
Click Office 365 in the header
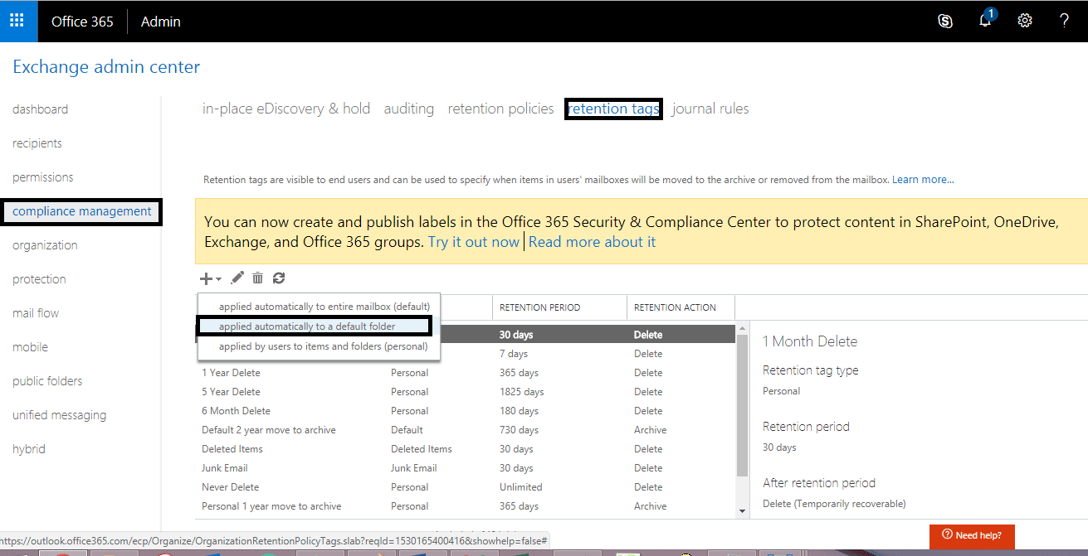pyautogui.click(x=82, y=22)
